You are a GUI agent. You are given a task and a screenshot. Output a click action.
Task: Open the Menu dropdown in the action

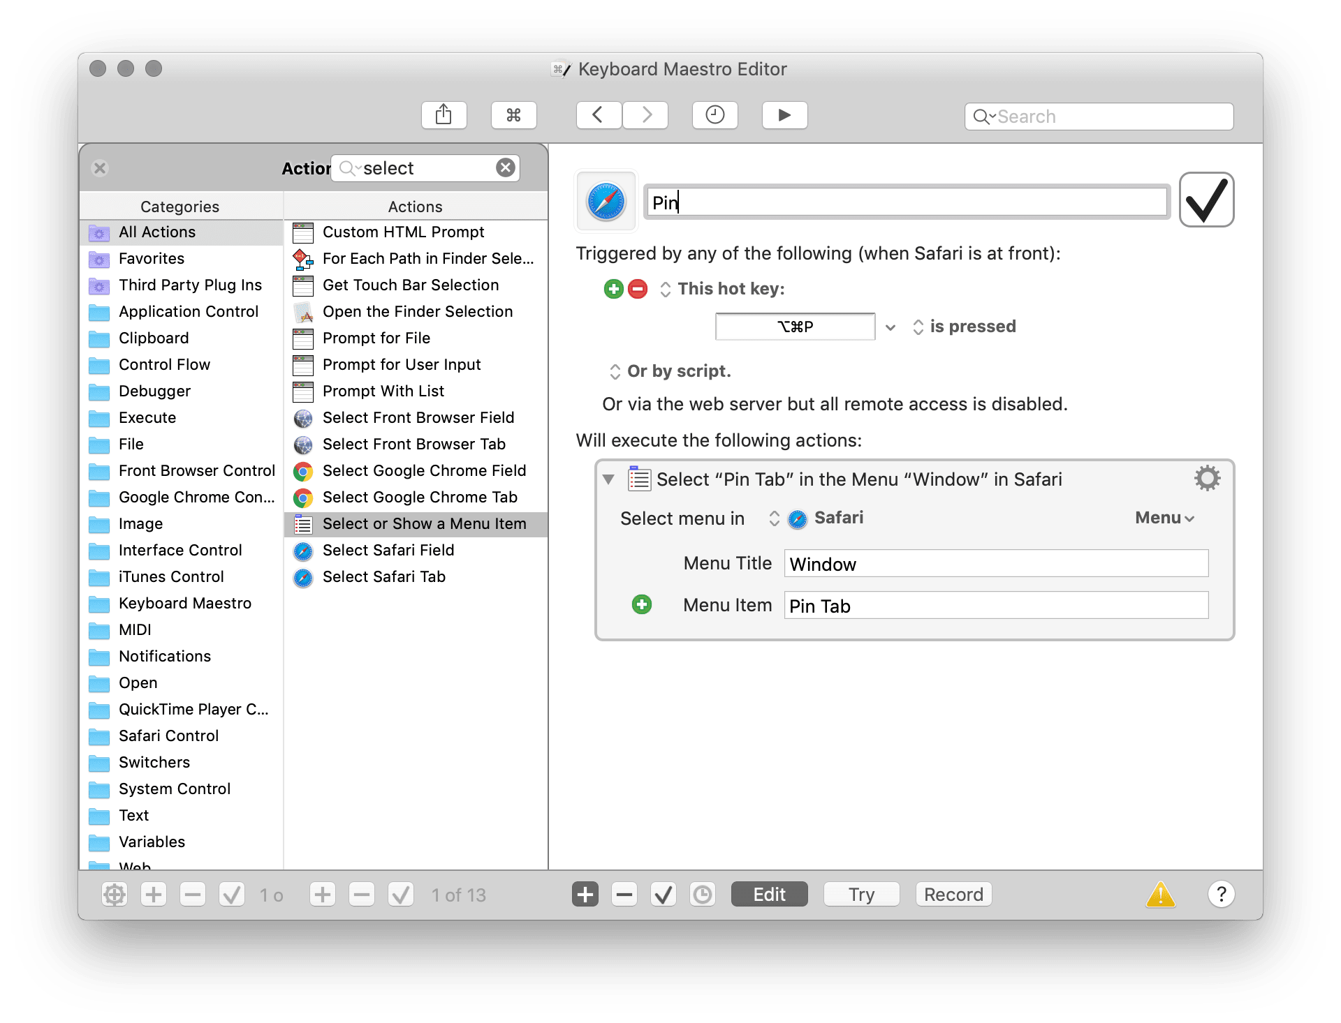[x=1164, y=518]
